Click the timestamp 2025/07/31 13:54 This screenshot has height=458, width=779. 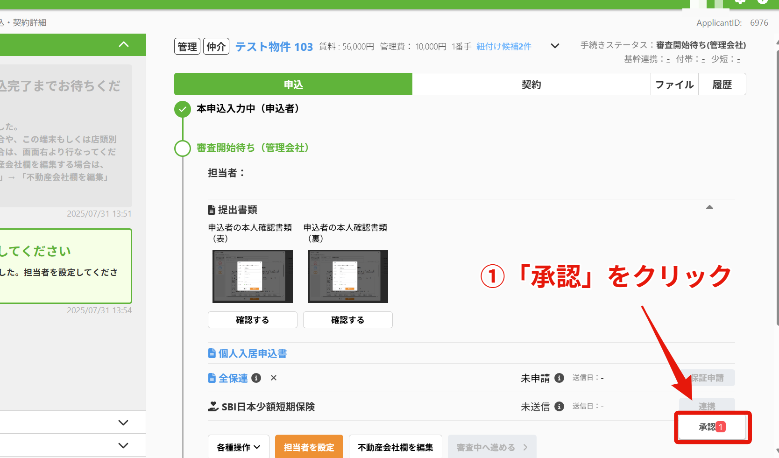point(99,310)
